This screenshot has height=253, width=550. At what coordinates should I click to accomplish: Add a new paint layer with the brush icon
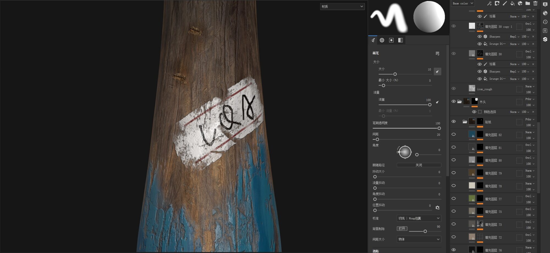[x=505, y=3]
